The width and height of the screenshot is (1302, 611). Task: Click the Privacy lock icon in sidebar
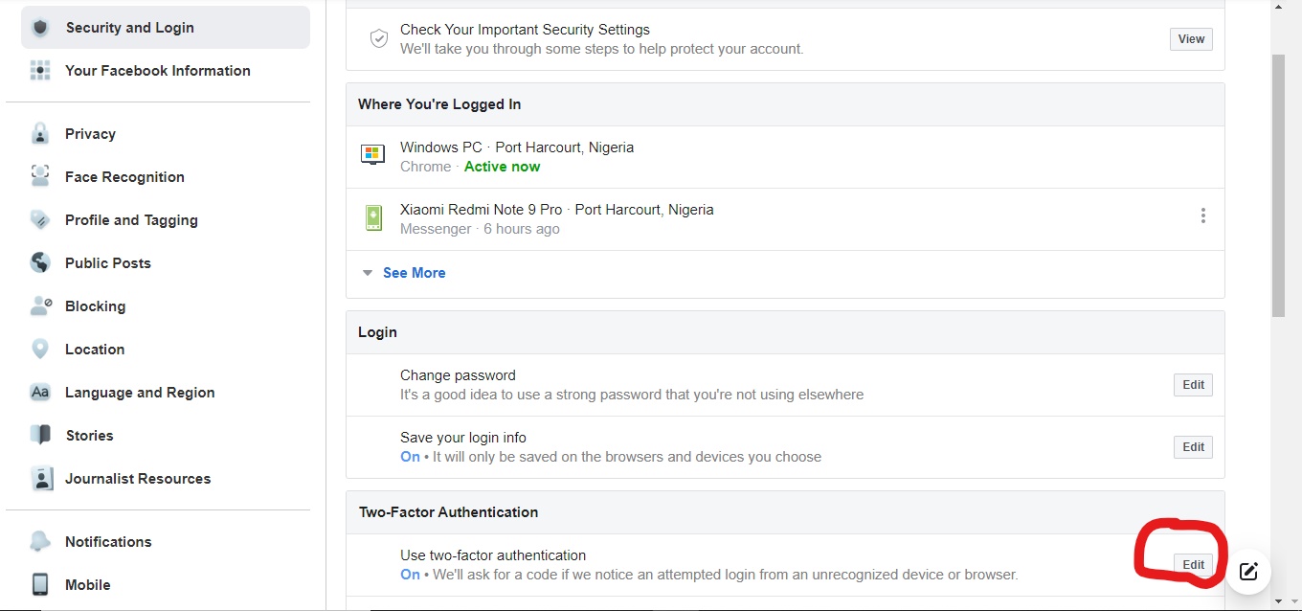pyautogui.click(x=40, y=134)
